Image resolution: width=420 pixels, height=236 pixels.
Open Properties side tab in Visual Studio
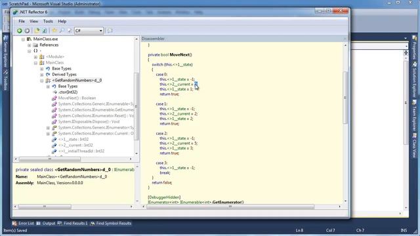pyautogui.click(x=414, y=48)
